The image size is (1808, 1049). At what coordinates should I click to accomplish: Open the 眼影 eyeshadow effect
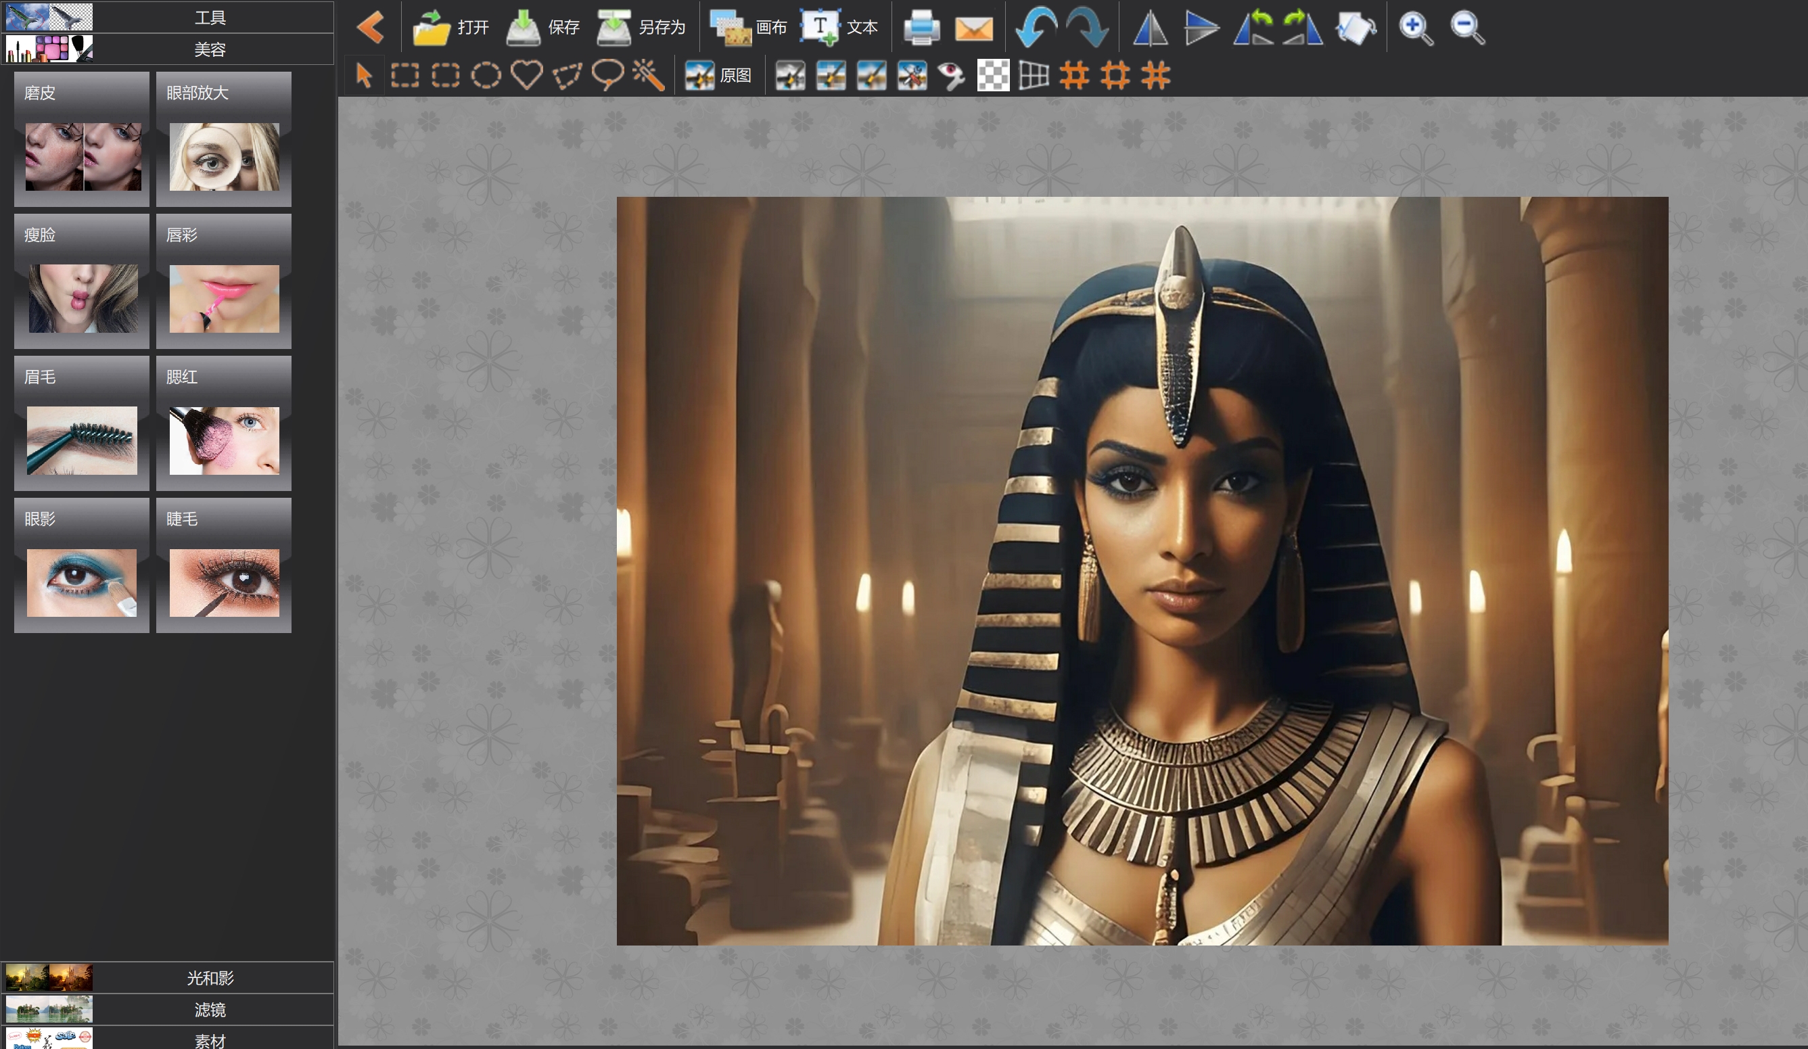(82, 565)
